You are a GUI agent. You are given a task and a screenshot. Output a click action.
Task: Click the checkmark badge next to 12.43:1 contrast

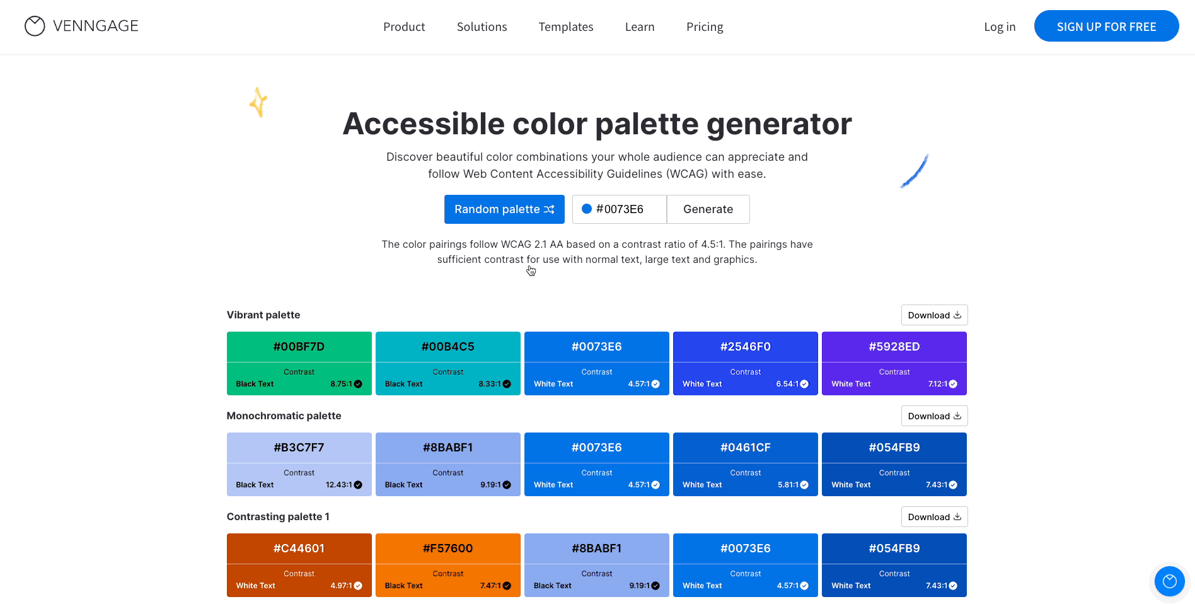click(357, 484)
